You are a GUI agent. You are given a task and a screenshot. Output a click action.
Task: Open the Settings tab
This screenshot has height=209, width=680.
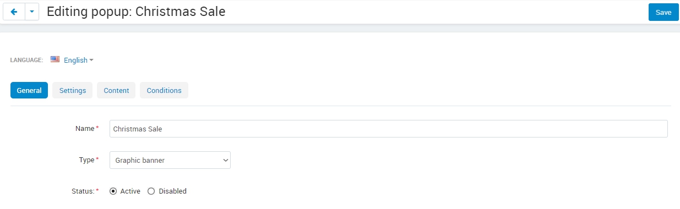[x=73, y=90]
